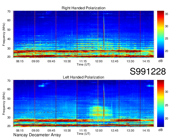The image size is (171, 138).
Task: Click the Right Handed plot's color scale bar
Action: click(160, 34)
